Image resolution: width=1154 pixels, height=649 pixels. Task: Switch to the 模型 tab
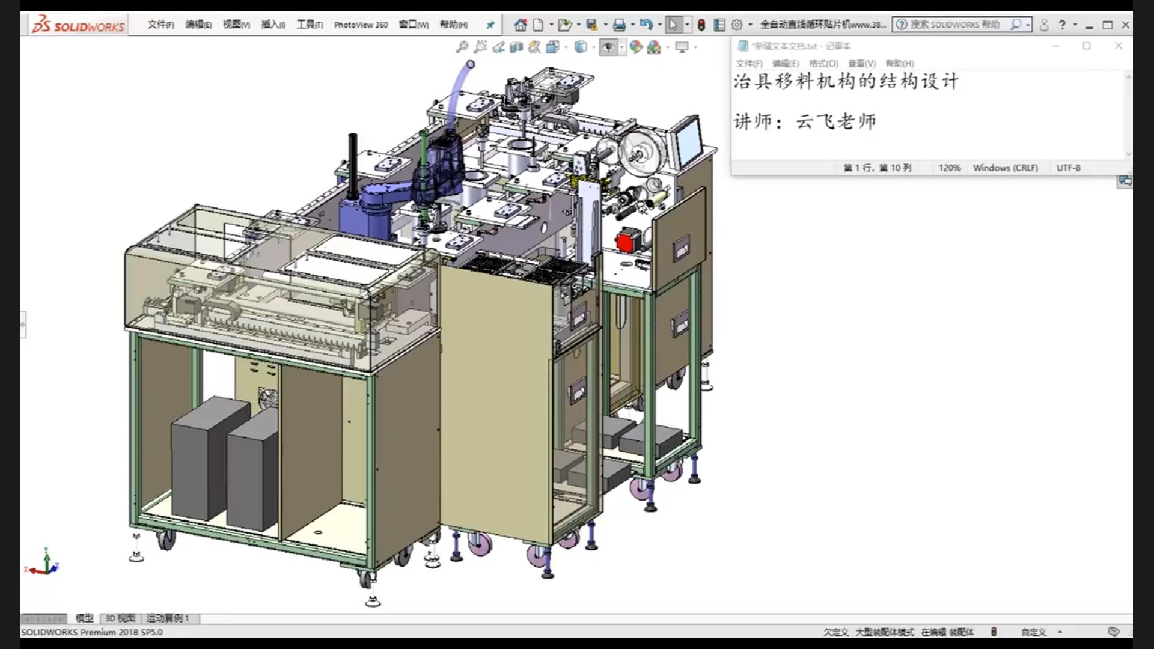point(84,618)
